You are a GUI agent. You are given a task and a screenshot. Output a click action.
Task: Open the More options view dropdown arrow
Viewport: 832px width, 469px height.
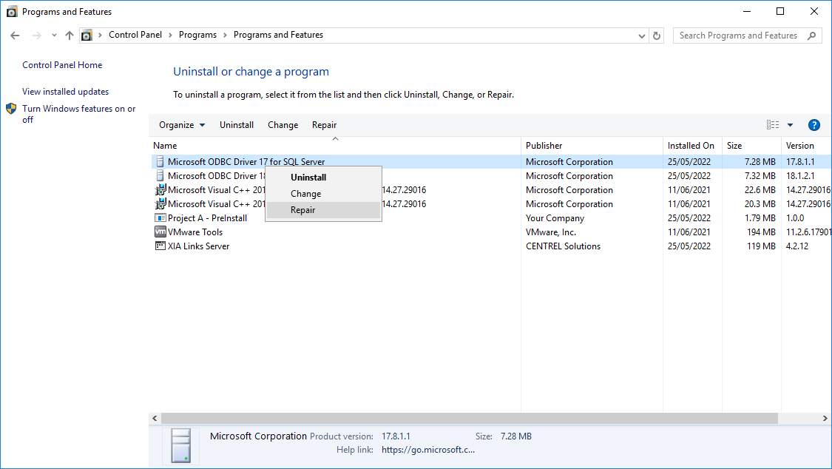pos(790,125)
